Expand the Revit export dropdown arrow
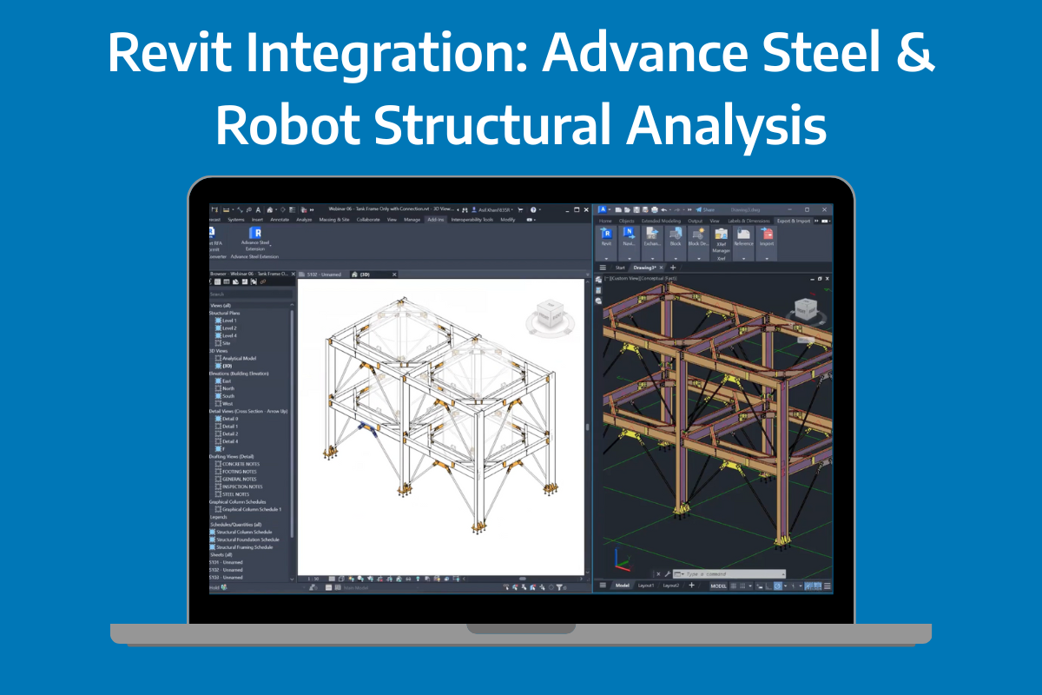This screenshot has height=695, width=1042. tap(606, 258)
